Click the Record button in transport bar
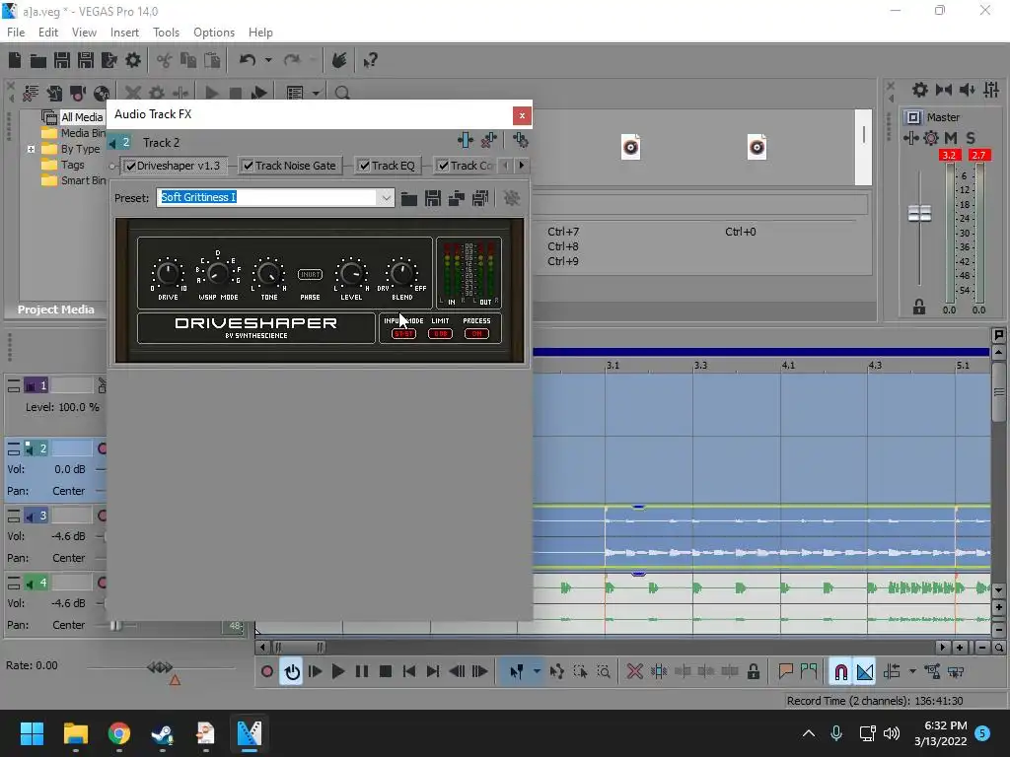The height and width of the screenshot is (757, 1010). click(266, 672)
